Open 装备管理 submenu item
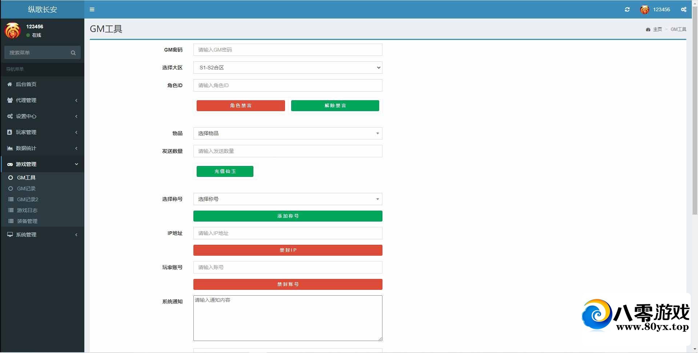 click(27, 221)
